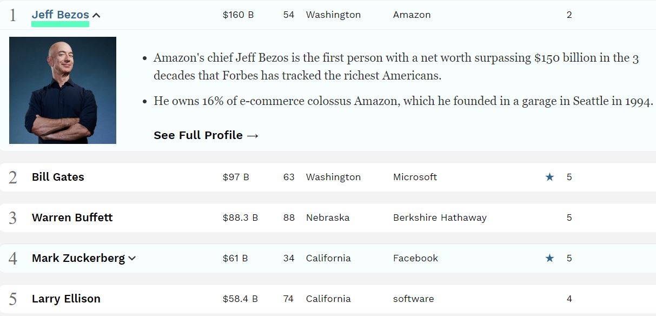Open the Mark Zuckerberg entry
The width and height of the screenshot is (656, 316).
click(x=78, y=258)
